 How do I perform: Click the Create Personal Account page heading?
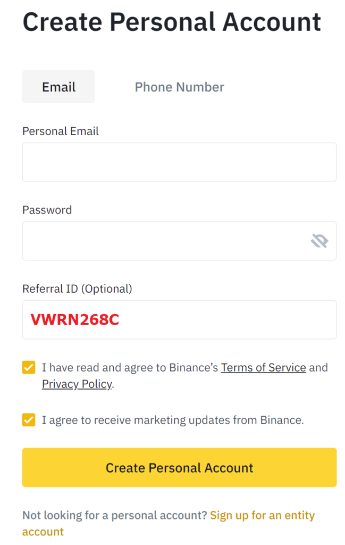click(172, 22)
